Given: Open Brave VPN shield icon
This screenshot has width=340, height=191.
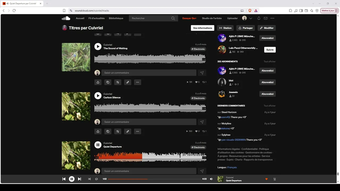Looking at the screenshot, I should pos(317,11).
